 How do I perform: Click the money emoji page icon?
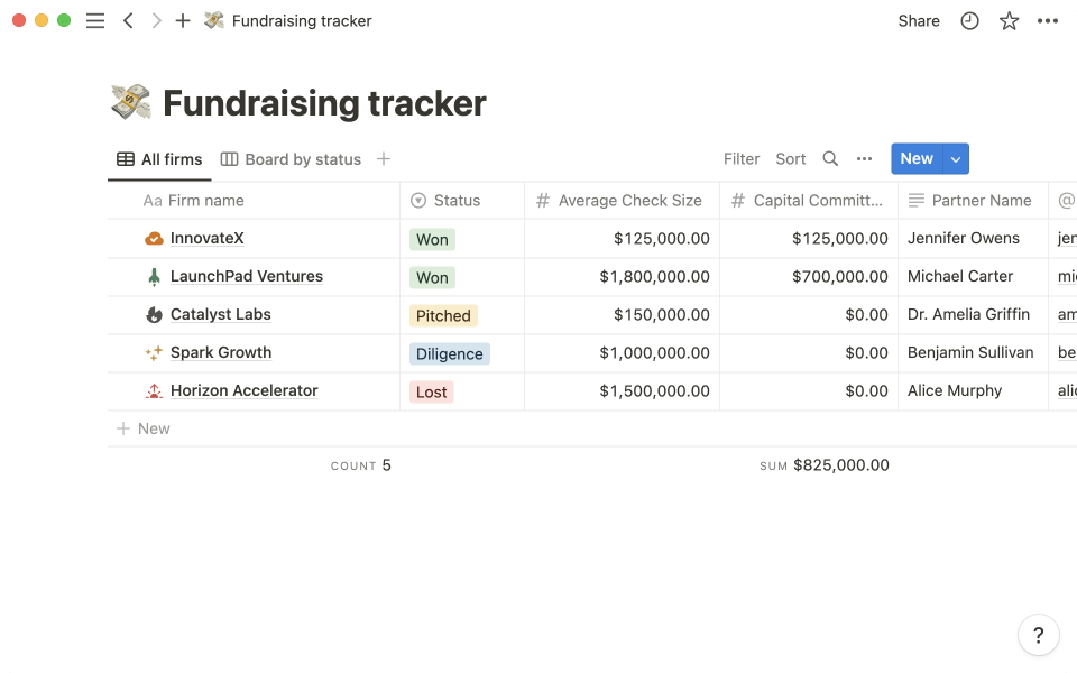[x=131, y=103]
